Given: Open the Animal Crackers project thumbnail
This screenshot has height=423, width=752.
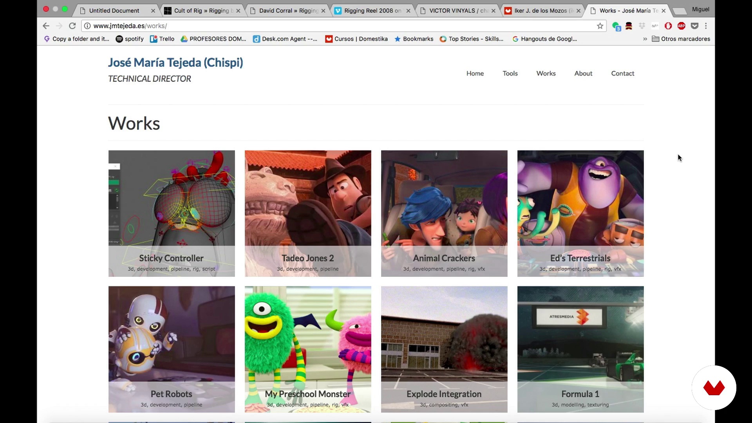Looking at the screenshot, I should pos(444,213).
